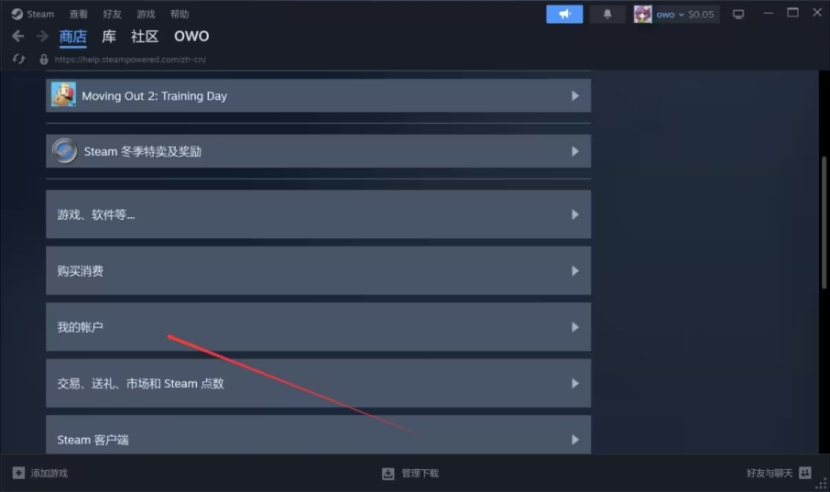The width and height of the screenshot is (830, 492).
Task: Reload the page with refresh icon
Action: coord(18,60)
